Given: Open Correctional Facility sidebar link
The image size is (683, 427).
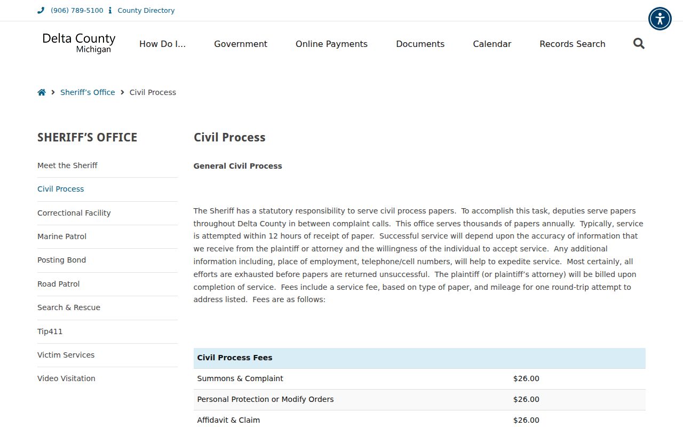Looking at the screenshot, I should [x=74, y=213].
